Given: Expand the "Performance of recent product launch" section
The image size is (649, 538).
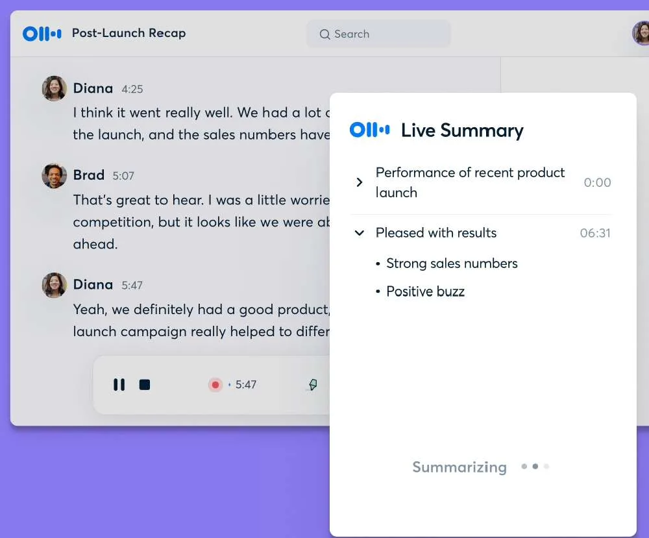Looking at the screenshot, I should tap(360, 182).
